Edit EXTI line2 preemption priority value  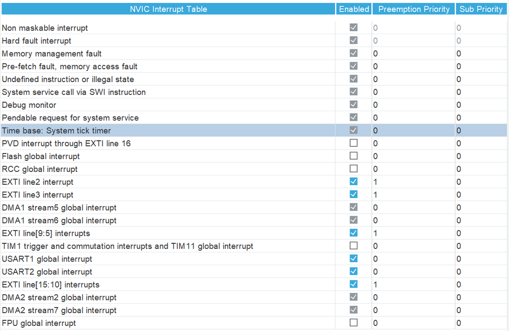[x=413, y=182]
